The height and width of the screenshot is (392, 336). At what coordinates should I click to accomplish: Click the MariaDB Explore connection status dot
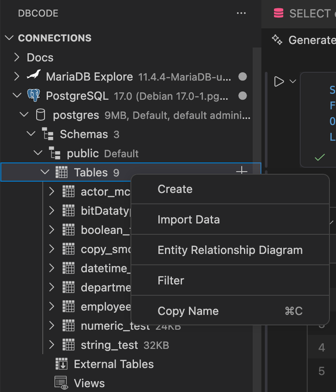(x=242, y=77)
